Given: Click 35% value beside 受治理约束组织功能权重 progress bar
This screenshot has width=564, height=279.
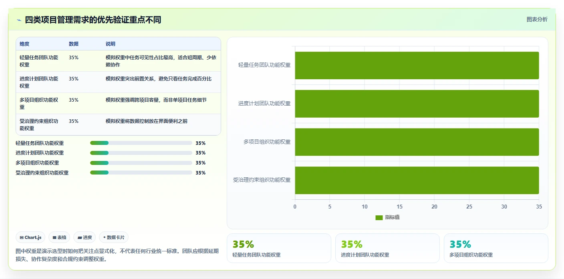Looking at the screenshot, I should click(201, 173).
